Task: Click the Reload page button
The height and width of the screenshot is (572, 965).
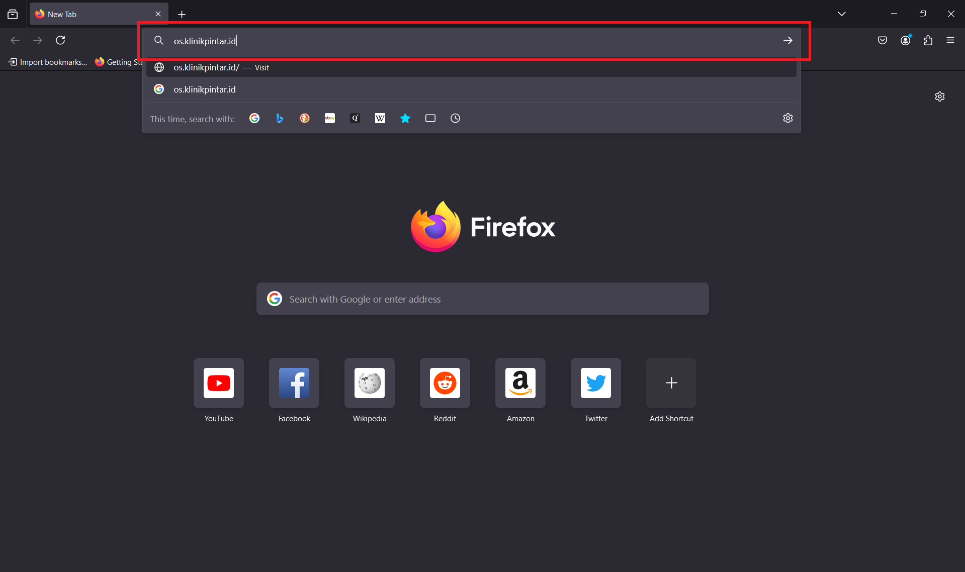Action: pyautogui.click(x=60, y=40)
